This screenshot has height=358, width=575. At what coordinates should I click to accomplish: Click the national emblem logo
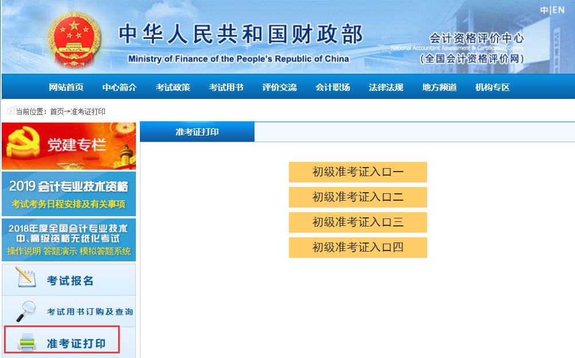[x=73, y=38]
